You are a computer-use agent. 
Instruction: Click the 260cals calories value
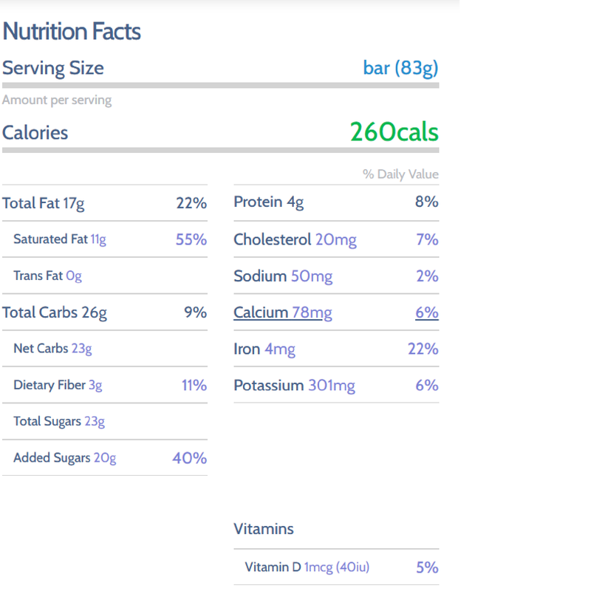(x=394, y=133)
